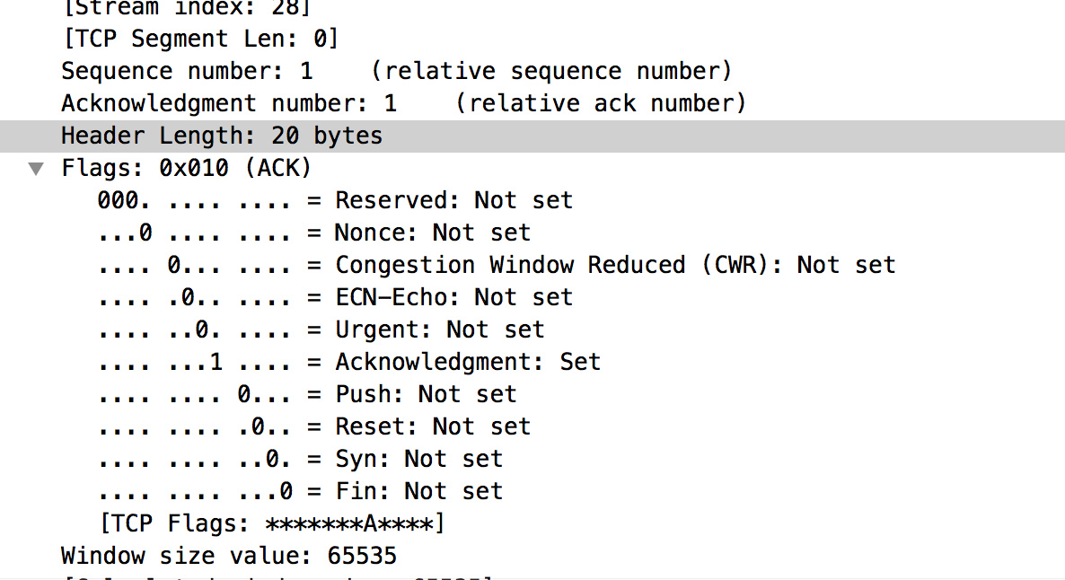Viewport: 1065px width, 580px height.
Task: Select the Reserved: Not set flag row
Action: point(334,200)
